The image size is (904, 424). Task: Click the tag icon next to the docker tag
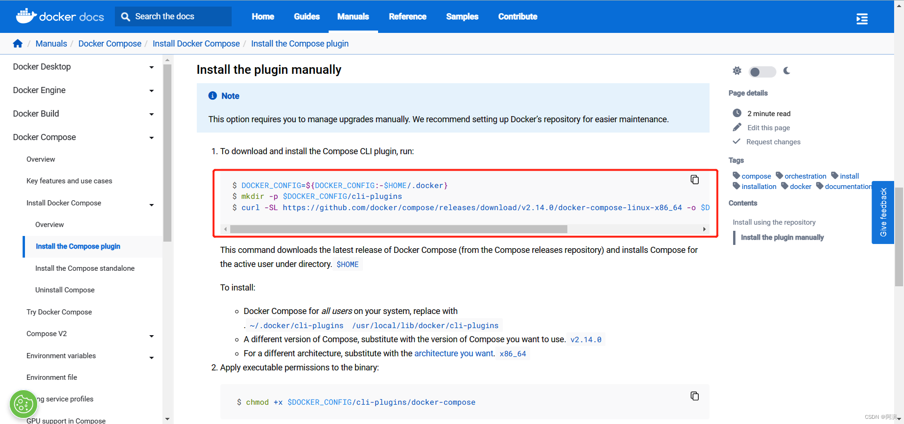785,186
